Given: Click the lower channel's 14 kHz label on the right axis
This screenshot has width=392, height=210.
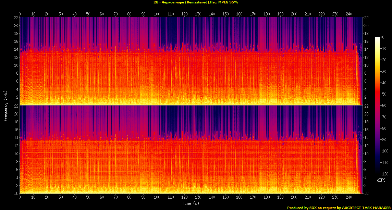Looking at the screenshot, I should (366, 138).
